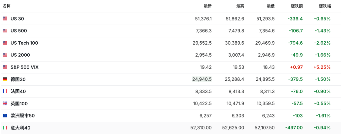This screenshot has height=134, width=341.
Task: Sort by the 涨跌额 column header
Action: click(297, 6)
